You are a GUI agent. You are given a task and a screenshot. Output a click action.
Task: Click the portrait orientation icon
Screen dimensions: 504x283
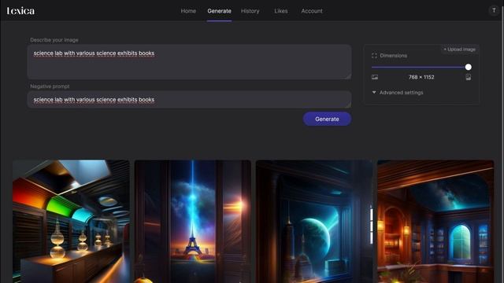(469, 77)
